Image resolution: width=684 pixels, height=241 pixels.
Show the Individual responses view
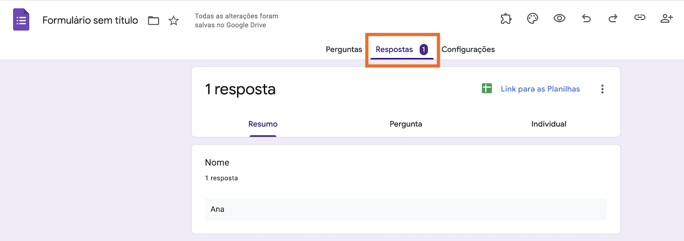[x=549, y=124]
